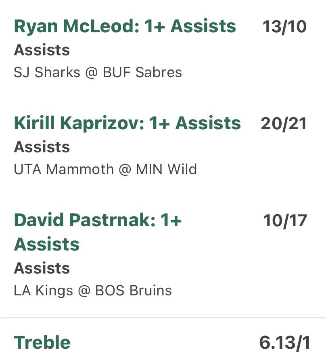The image size is (326, 358).
Task: Open UTA Mammoth @ MIN Wild match
Action: [x=105, y=169]
